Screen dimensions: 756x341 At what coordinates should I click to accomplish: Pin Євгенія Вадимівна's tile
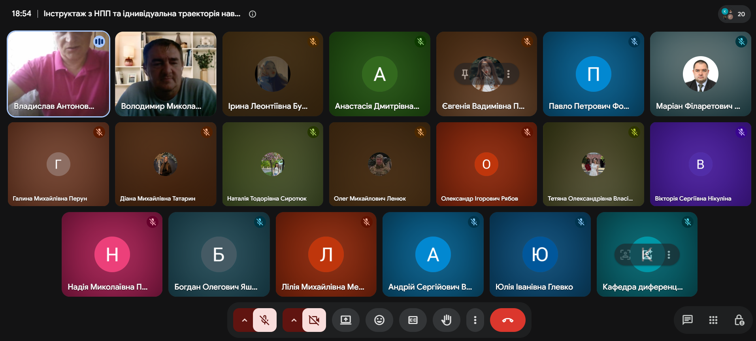click(x=465, y=74)
